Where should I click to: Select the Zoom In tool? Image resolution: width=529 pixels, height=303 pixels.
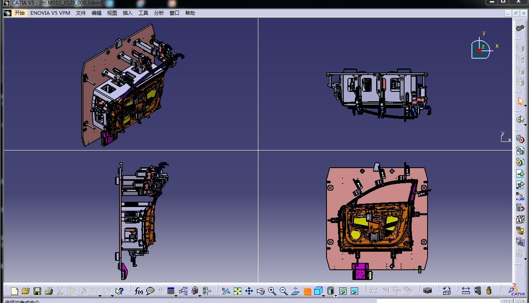pyautogui.click(x=271, y=291)
